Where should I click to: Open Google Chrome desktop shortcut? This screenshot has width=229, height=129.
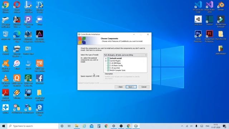tap(6, 7)
